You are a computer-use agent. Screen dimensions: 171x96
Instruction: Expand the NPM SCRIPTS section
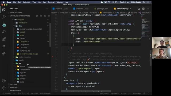pos(15,90)
